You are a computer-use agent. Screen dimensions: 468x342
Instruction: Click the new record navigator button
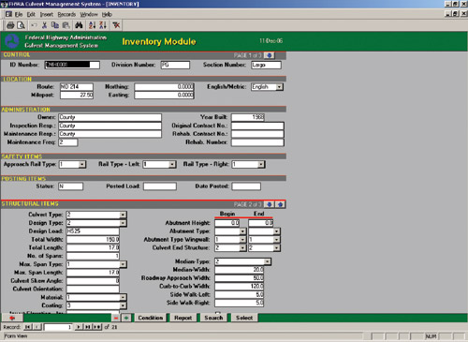pyautogui.click(x=97, y=327)
